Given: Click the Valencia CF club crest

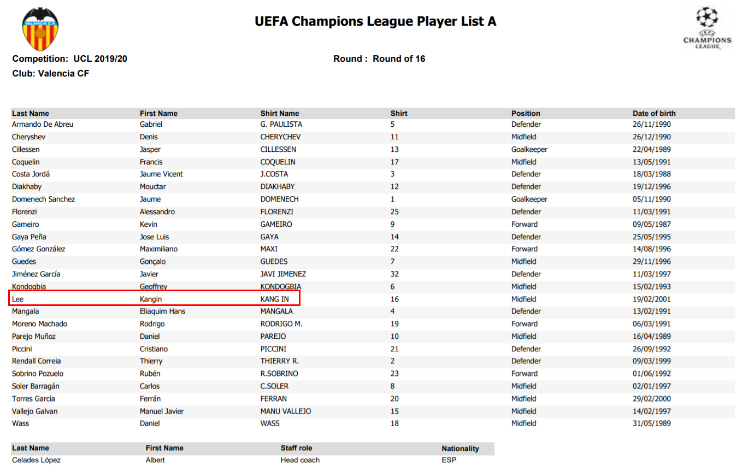Looking at the screenshot, I should pos(40,30).
